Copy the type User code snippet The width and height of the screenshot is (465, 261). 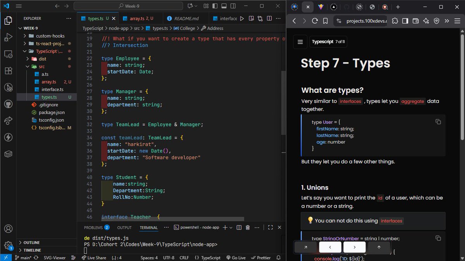click(x=438, y=122)
